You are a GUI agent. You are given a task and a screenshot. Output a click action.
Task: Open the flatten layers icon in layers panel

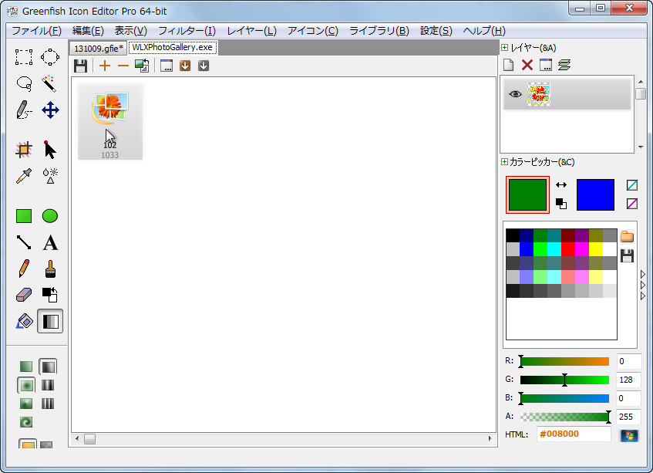pyautogui.click(x=563, y=65)
